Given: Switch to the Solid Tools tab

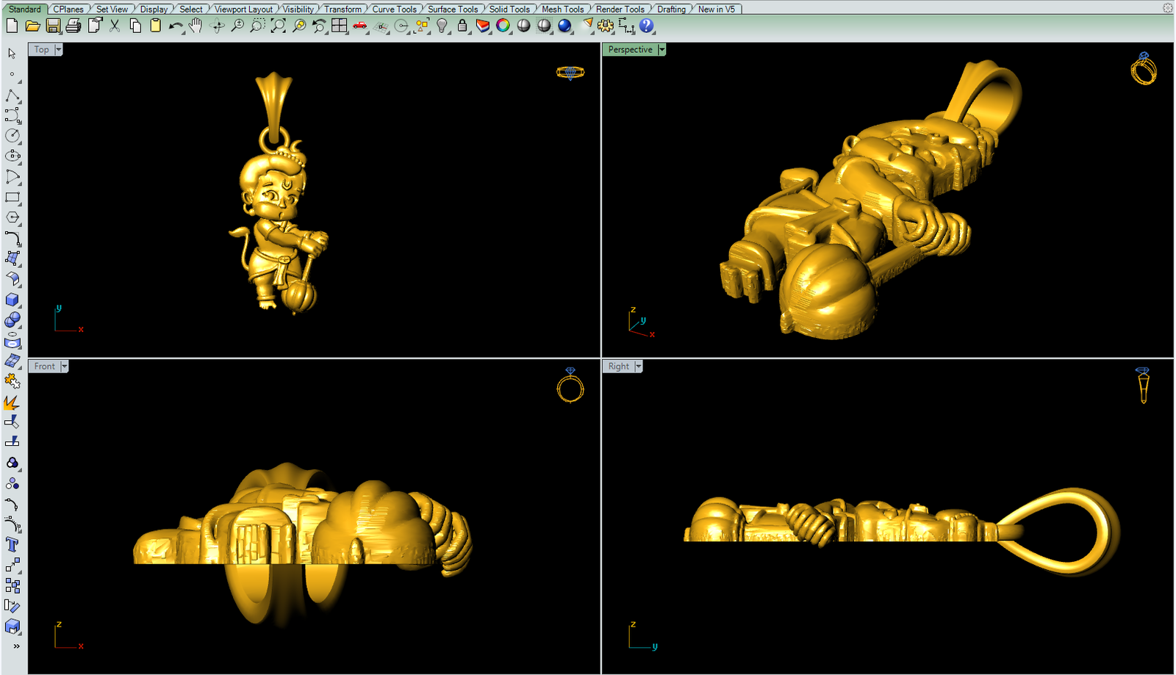Looking at the screenshot, I should click(509, 9).
